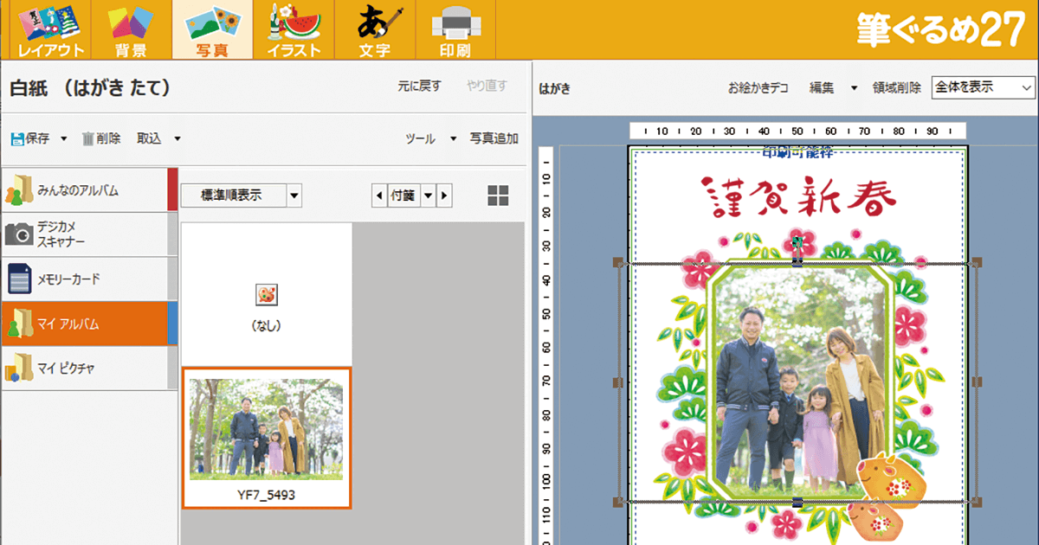Click the マイ アルバム folder icon
The height and width of the screenshot is (545, 1039).
tap(18, 324)
